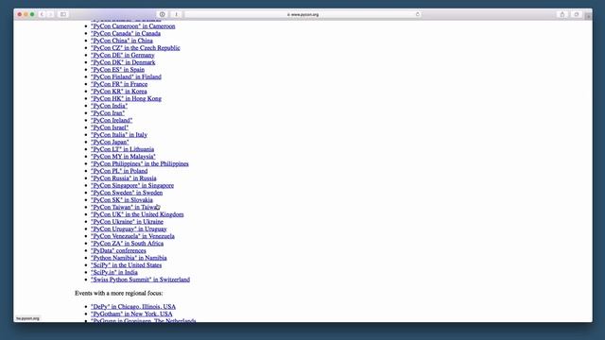605x340 pixels.
Task: Select "PyCon SK" in Slovakia link
Action: (122, 200)
